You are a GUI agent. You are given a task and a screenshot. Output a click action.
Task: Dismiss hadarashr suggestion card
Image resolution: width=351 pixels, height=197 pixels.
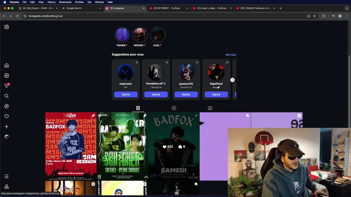pos(137,63)
